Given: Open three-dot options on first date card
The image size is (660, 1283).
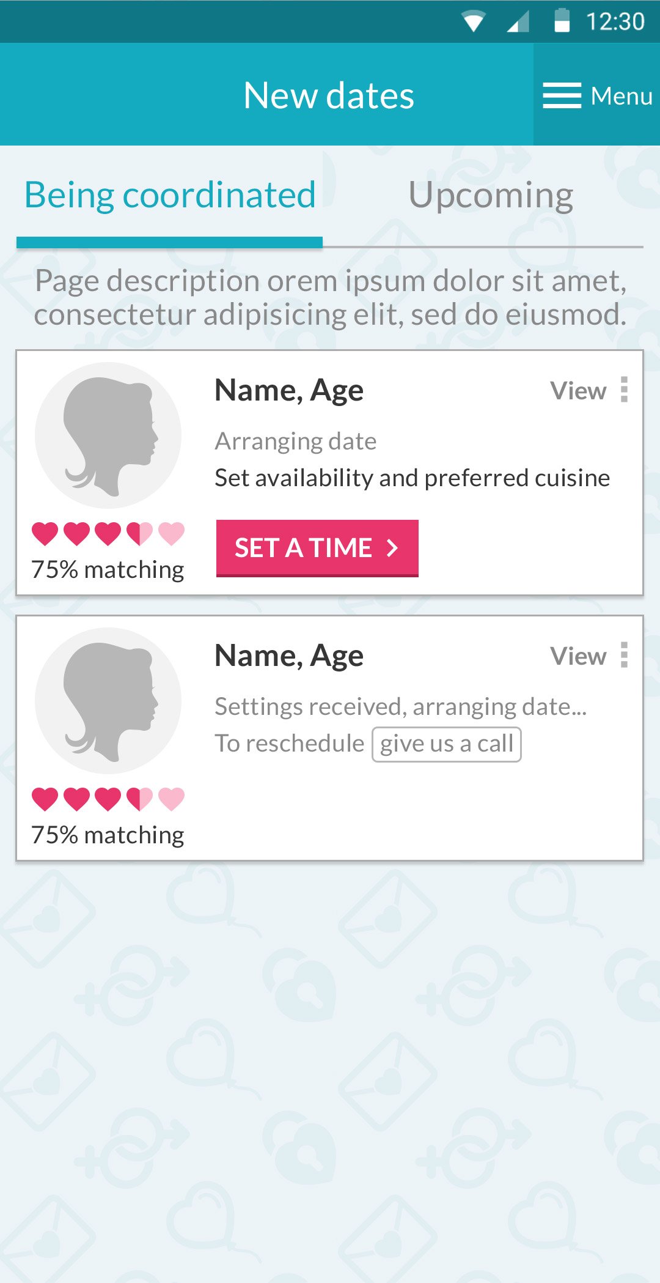Looking at the screenshot, I should coord(624,390).
